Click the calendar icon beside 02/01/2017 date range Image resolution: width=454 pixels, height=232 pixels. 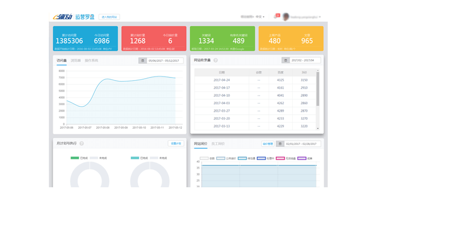tap(280, 144)
